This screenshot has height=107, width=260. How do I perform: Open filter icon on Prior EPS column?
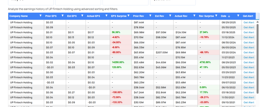[x=62, y=16]
